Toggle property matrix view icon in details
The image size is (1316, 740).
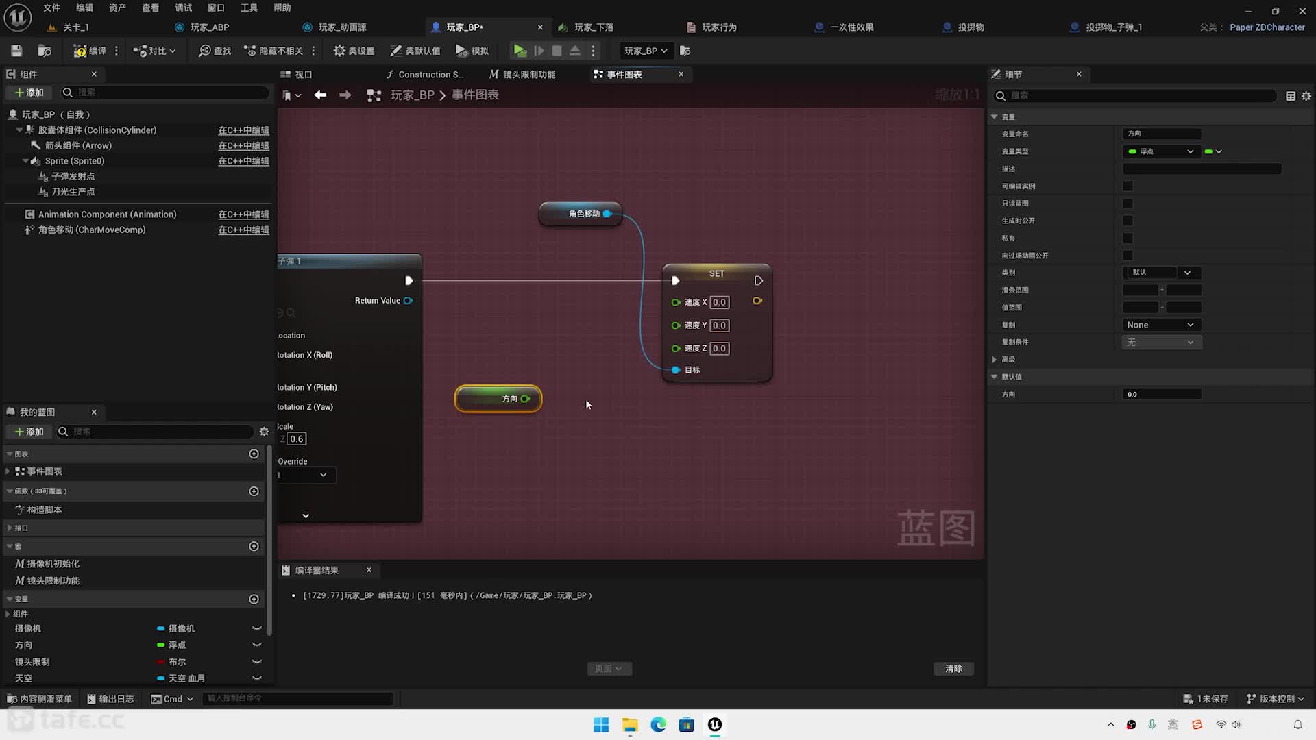click(1291, 96)
